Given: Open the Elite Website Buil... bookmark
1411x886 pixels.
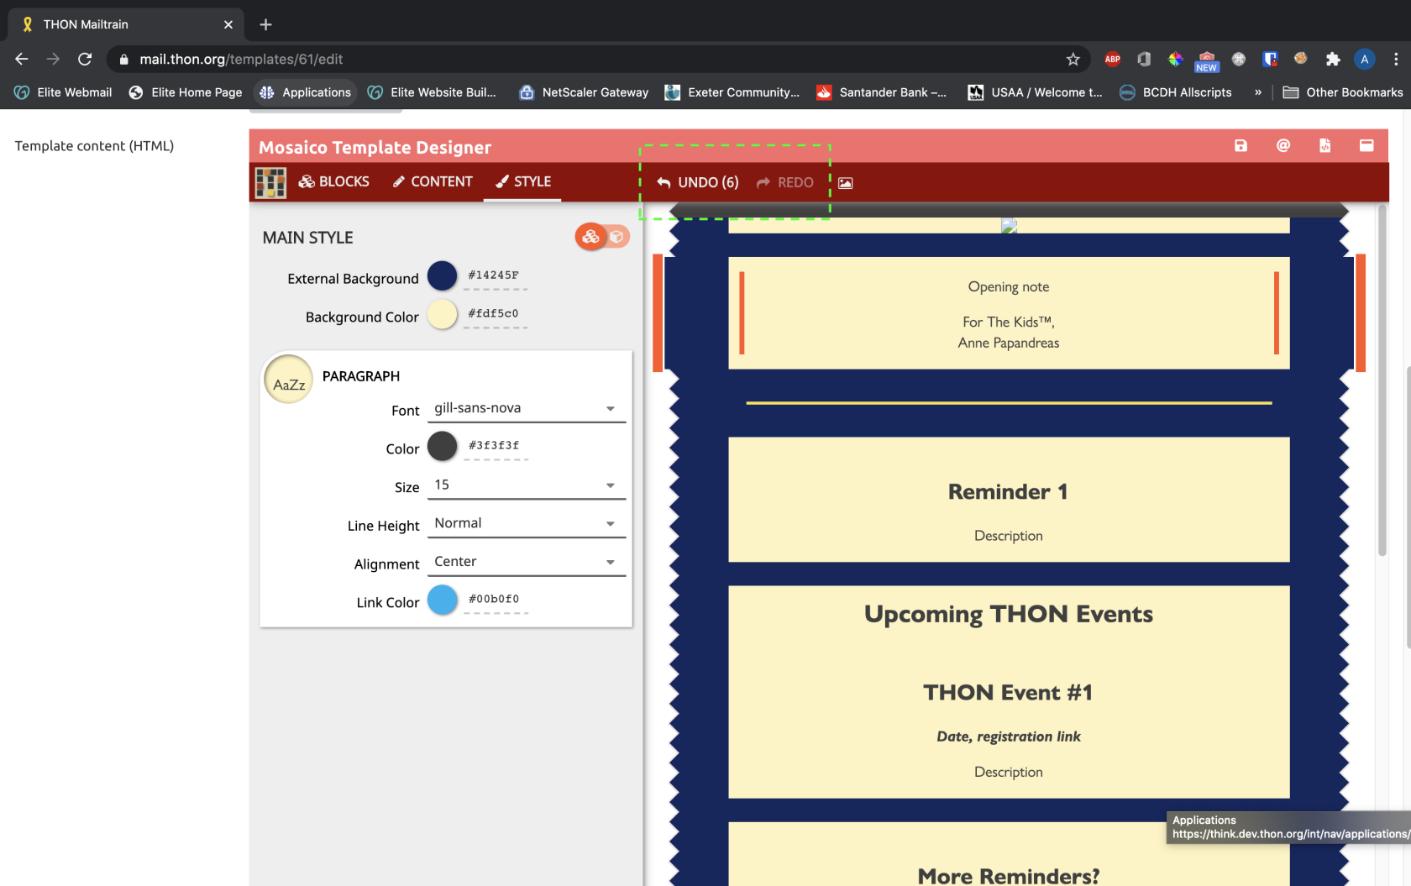Looking at the screenshot, I should [432, 92].
